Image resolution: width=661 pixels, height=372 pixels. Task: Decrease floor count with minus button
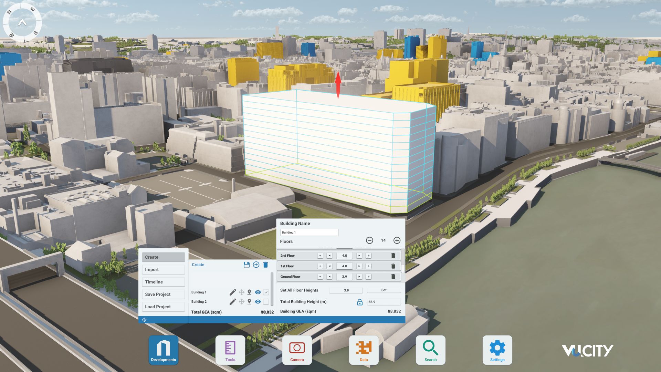coord(370,241)
